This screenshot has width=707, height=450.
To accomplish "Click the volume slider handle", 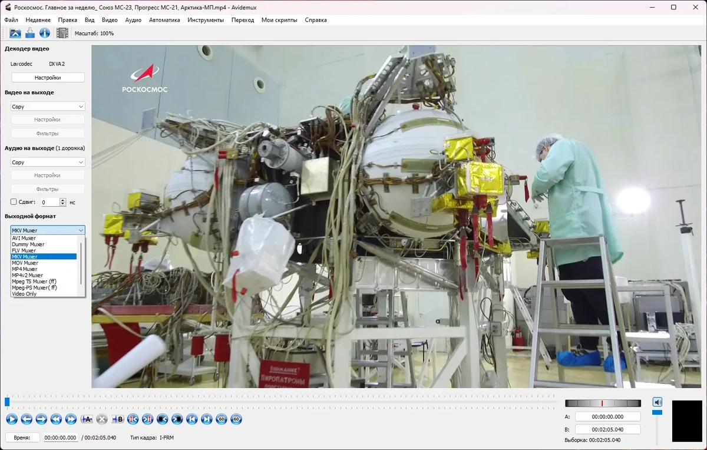I will point(657,412).
